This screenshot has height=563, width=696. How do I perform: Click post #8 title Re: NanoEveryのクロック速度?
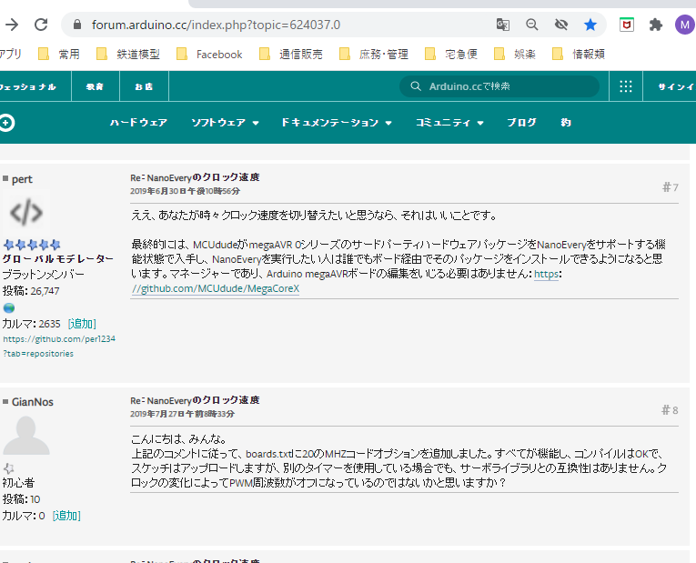[x=195, y=400]
